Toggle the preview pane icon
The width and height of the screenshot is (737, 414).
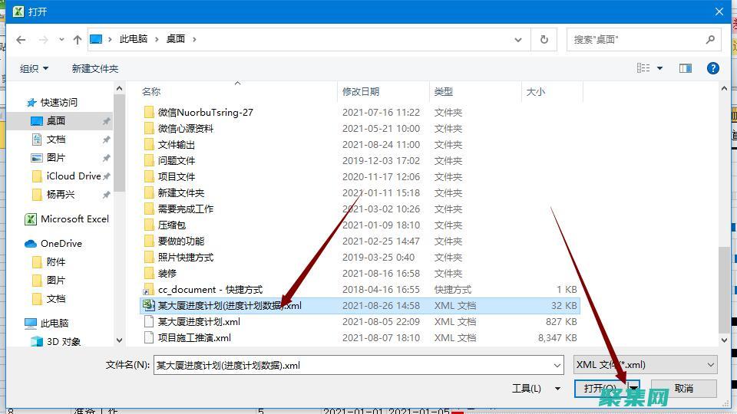point(686,68)
